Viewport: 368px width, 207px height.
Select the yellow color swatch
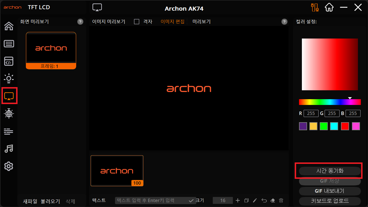(x=313, y=126)
